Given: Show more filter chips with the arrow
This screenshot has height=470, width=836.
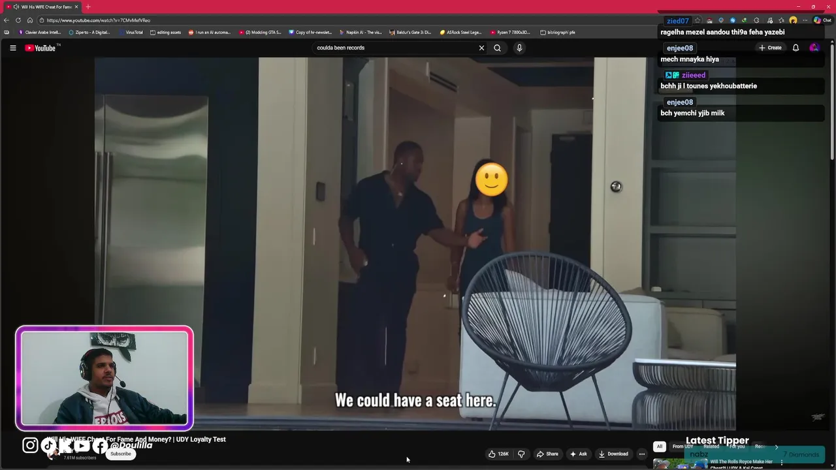Looking at the screenshot, I should [776, 446].
